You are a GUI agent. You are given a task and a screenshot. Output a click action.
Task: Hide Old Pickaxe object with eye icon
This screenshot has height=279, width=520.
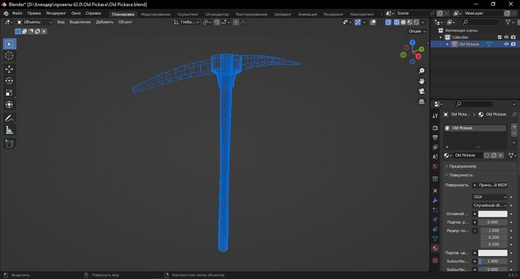(506, 44)
